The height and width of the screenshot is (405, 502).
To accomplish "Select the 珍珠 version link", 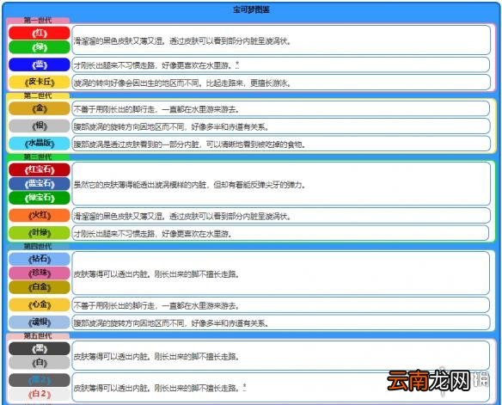I will click(x=40, y=273).
